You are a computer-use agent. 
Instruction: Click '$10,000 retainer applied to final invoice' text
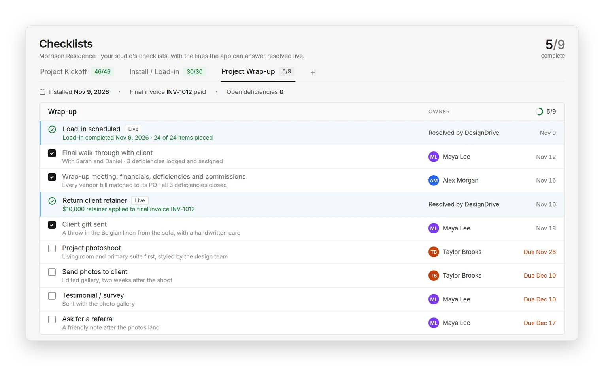click(128, 209)
